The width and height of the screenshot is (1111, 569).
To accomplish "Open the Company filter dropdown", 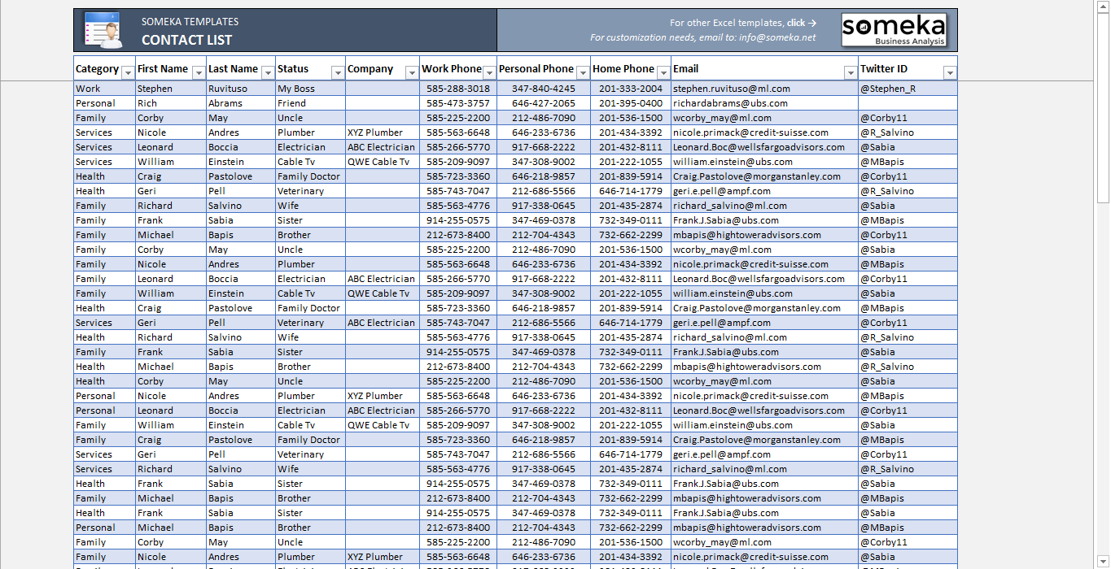I will point(410,72).
